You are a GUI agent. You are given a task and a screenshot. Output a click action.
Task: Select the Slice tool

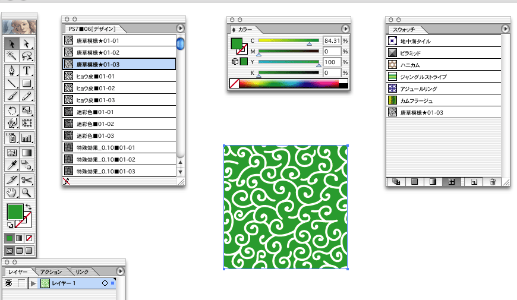pyautogui.click(x=12, y=180)
